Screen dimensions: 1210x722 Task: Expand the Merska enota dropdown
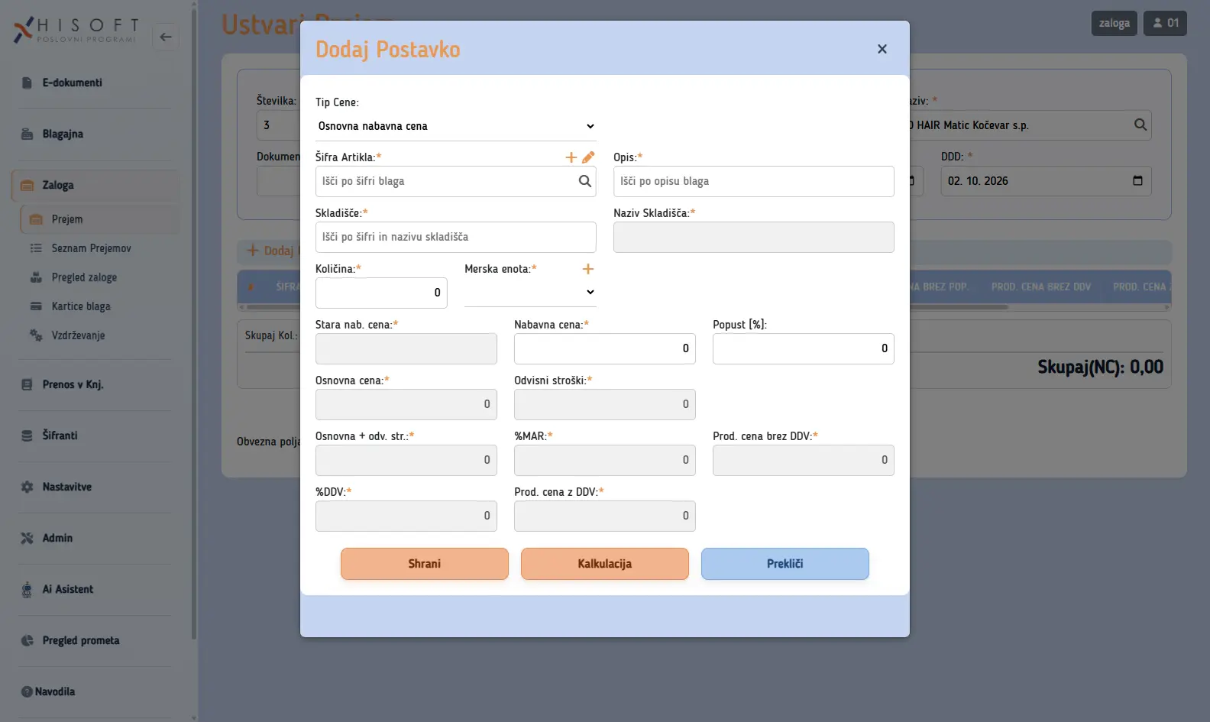(x=530, y=292)
